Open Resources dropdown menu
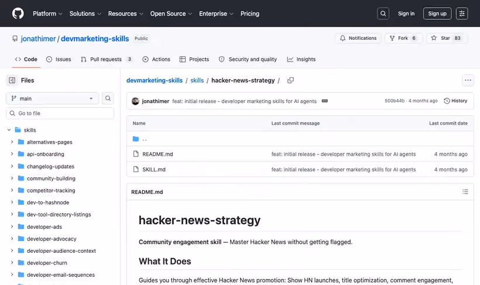The width and height of the screenshot is (480, 285). pos(125,13)
